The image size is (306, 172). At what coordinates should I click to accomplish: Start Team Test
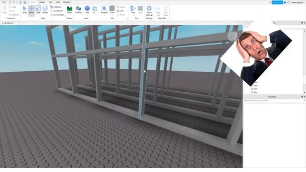[158, 11]
